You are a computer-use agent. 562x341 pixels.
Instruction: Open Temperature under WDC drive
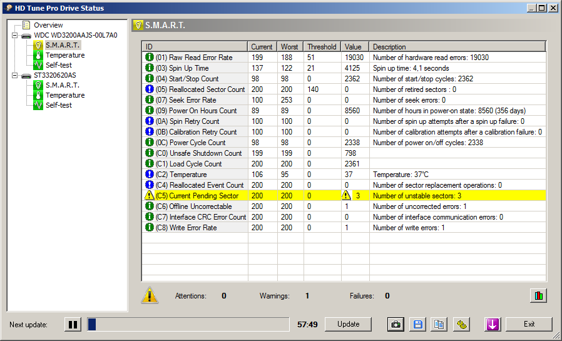click(x=65, y=55)
